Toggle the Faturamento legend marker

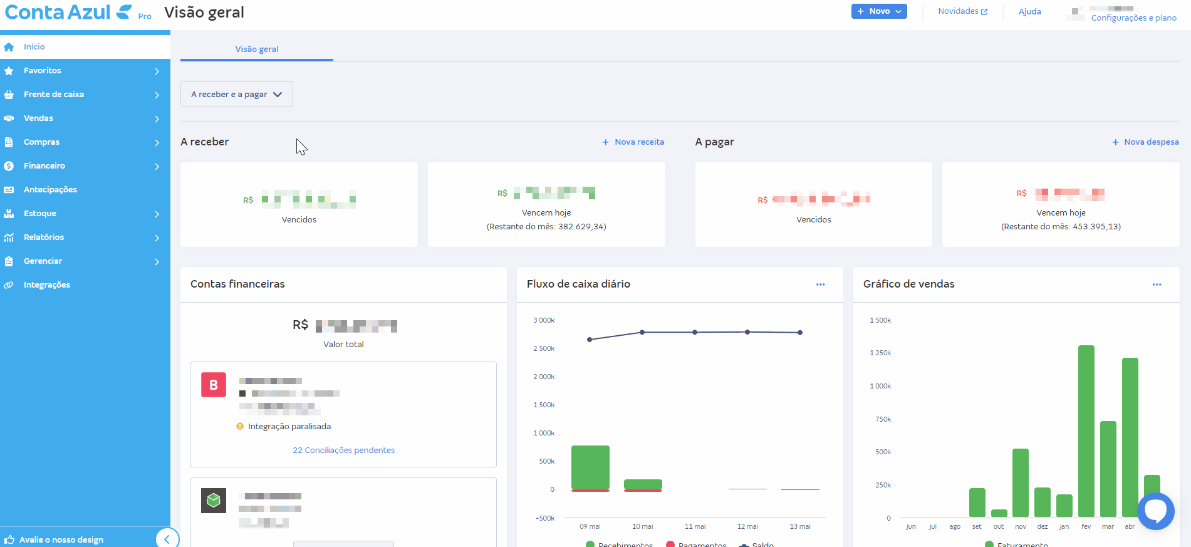989,544
